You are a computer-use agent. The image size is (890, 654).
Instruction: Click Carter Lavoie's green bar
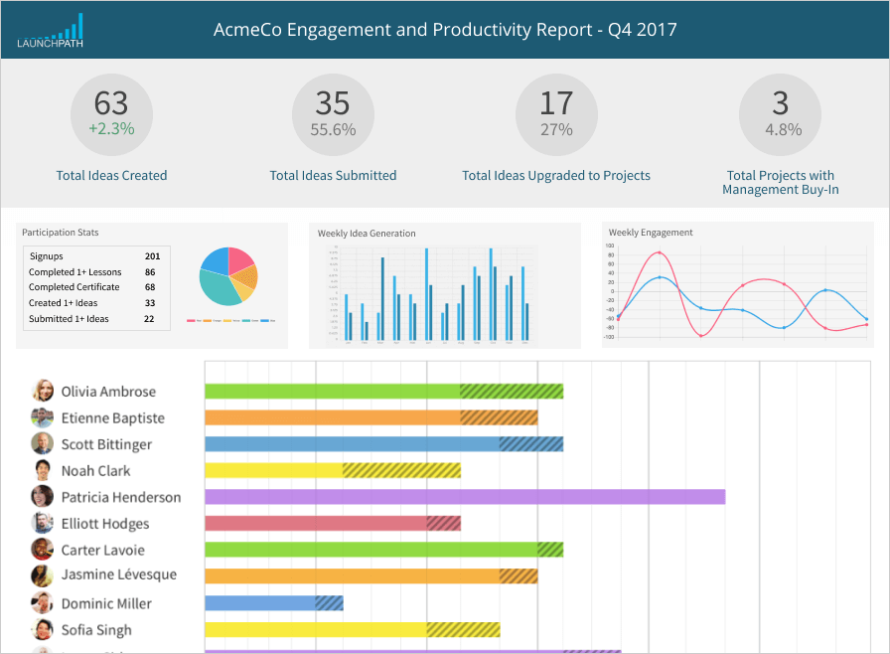pos(384,550)
